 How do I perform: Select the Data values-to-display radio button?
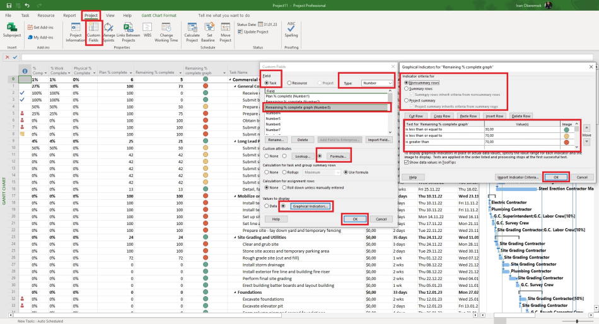267,206
